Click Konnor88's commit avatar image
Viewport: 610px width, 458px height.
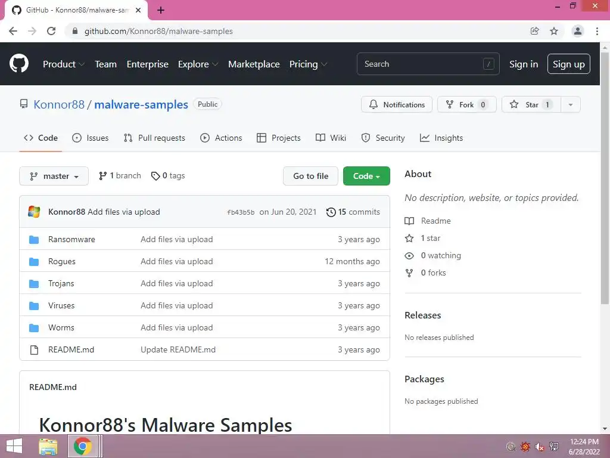pos(34,212)
